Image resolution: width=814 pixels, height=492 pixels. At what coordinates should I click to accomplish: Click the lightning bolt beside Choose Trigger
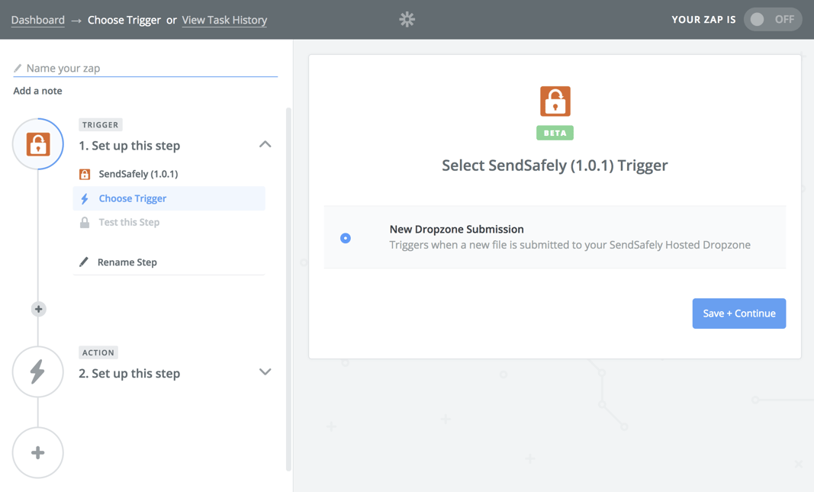pos(84,198)
